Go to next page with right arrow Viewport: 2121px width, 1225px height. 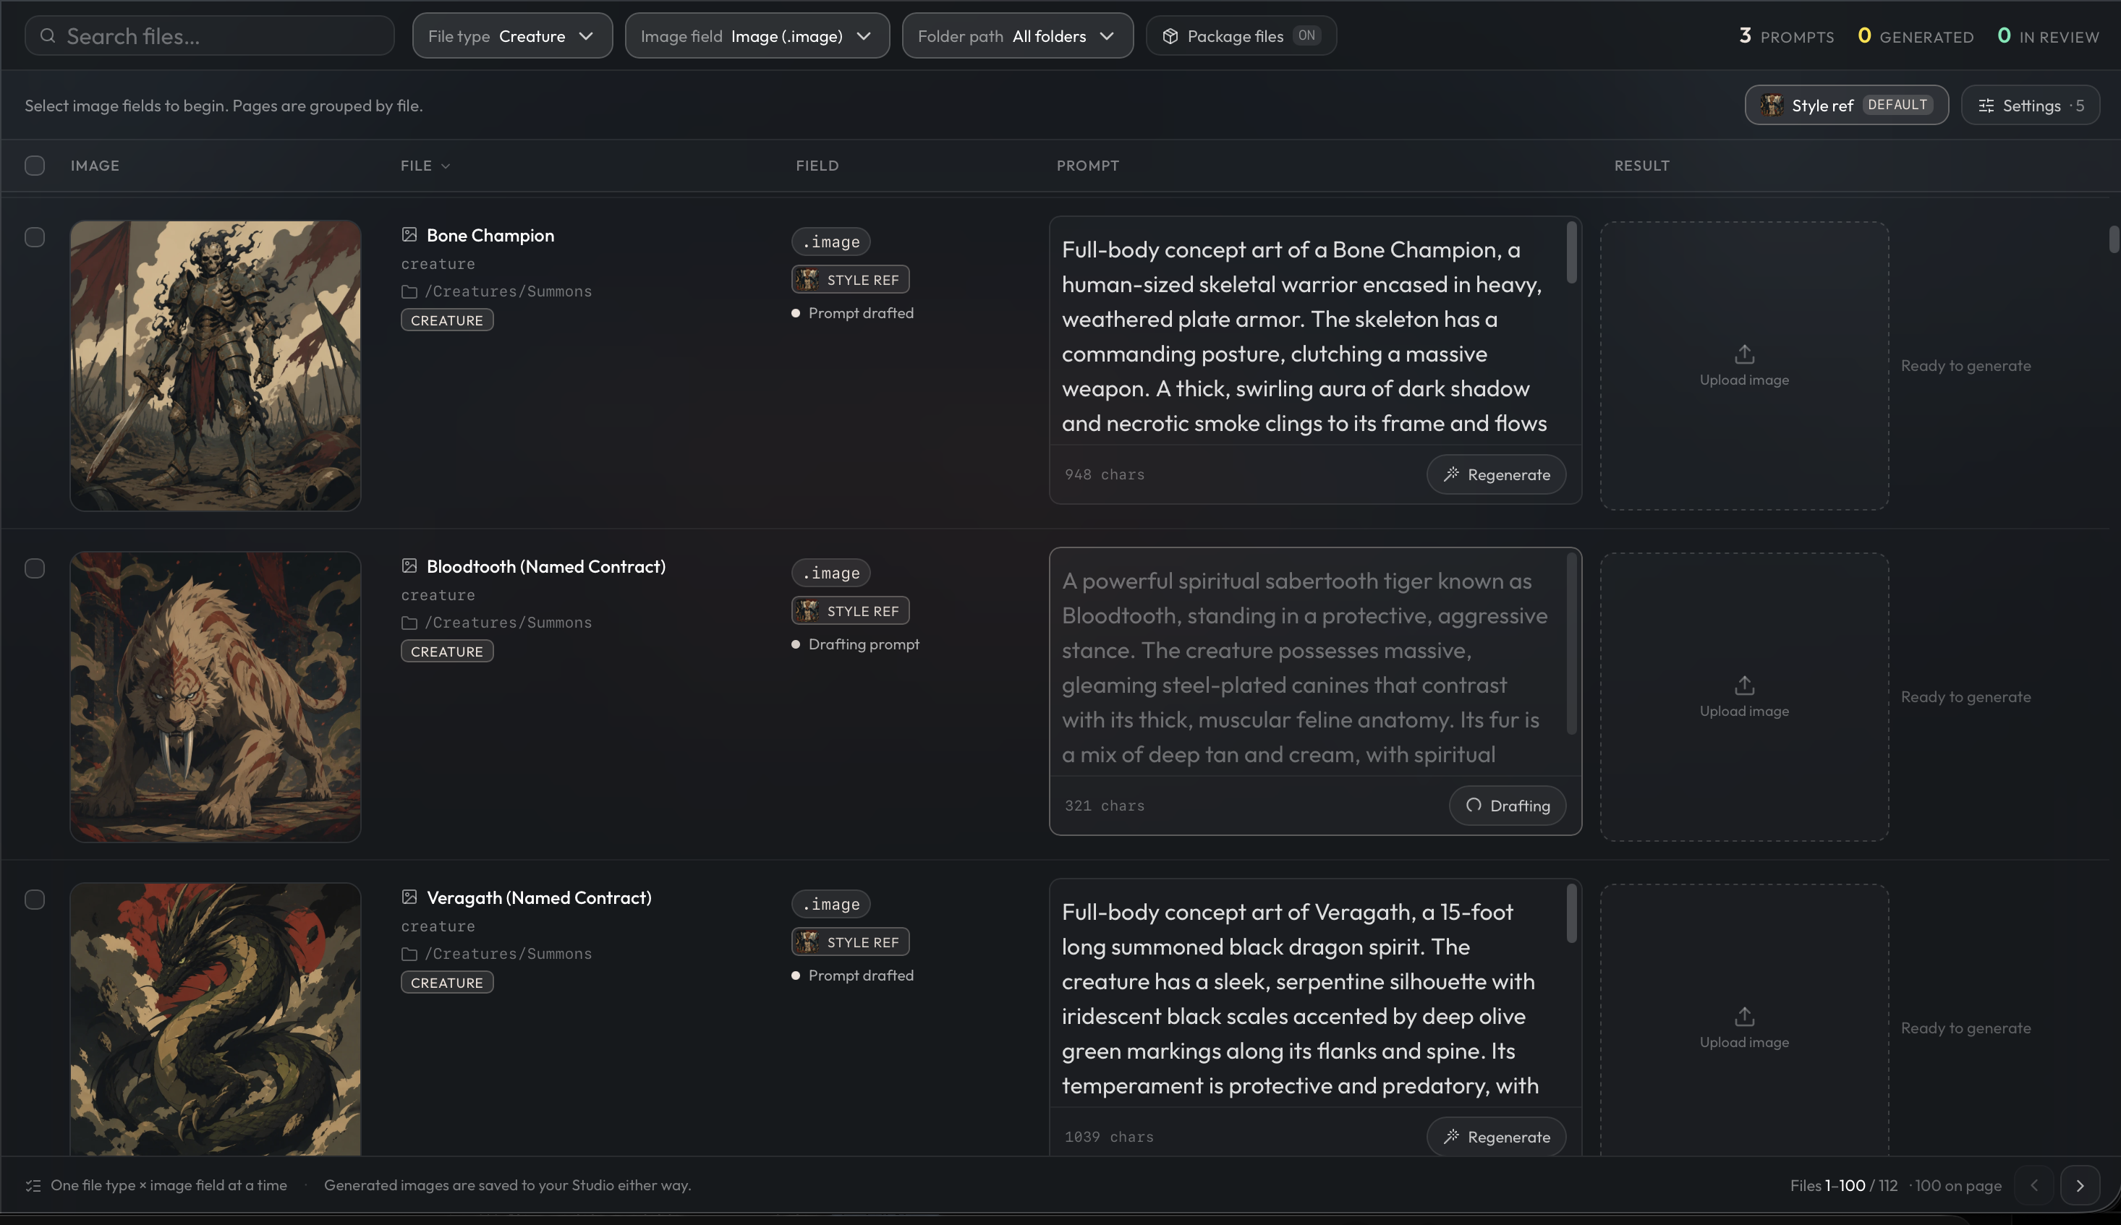tap(2080, 1185)
